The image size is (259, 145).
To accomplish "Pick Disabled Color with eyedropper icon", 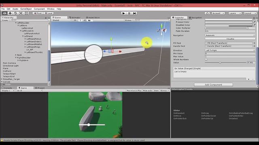I will [254, 25].
